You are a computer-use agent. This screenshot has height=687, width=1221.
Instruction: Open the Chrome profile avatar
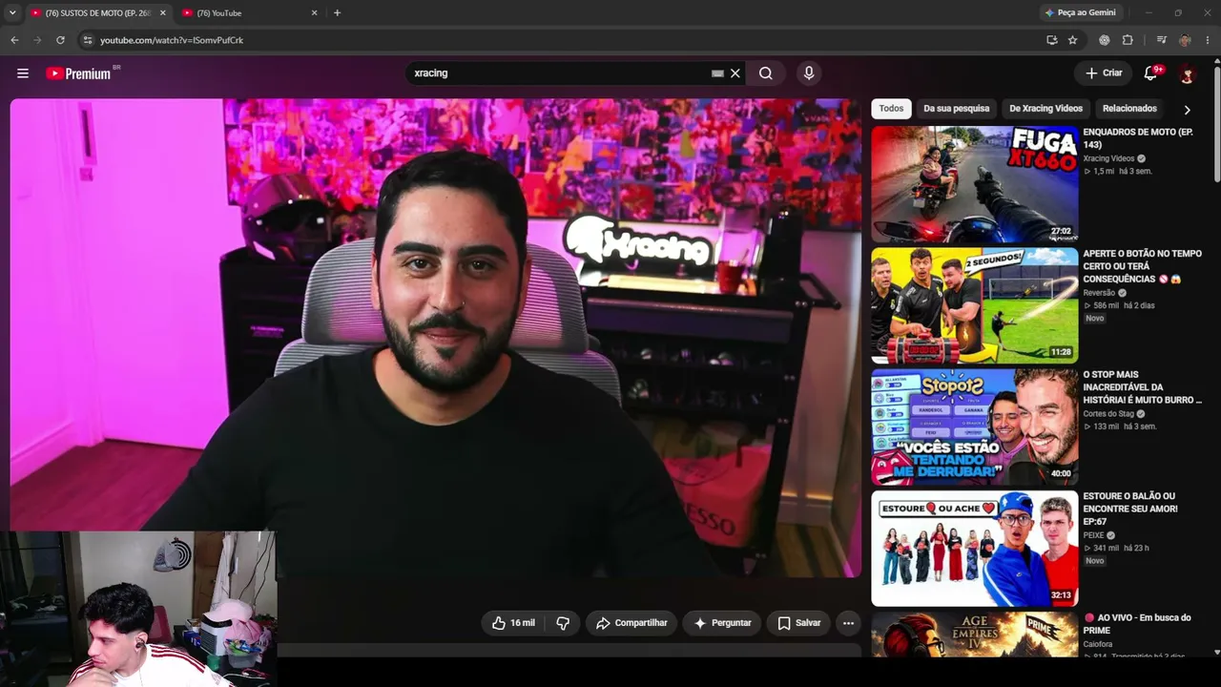tap(1185, 40)
